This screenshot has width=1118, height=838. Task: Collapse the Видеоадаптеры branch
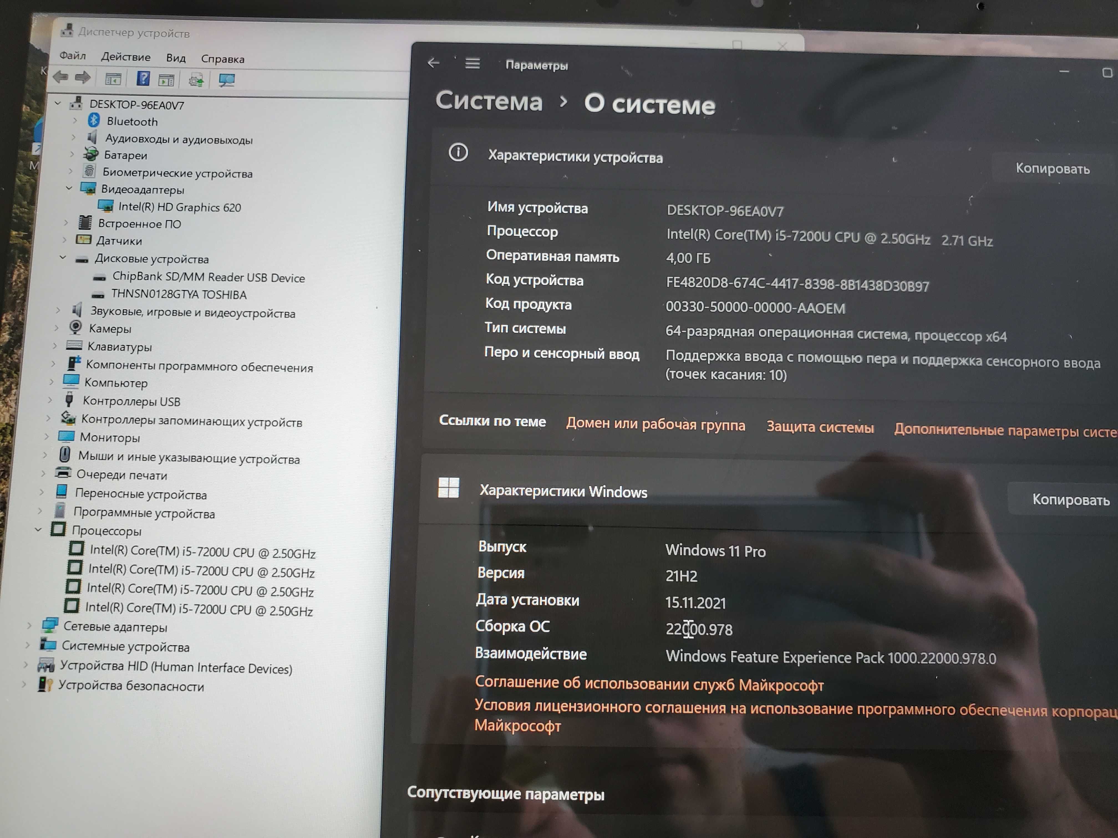click(x=69, y=188)
